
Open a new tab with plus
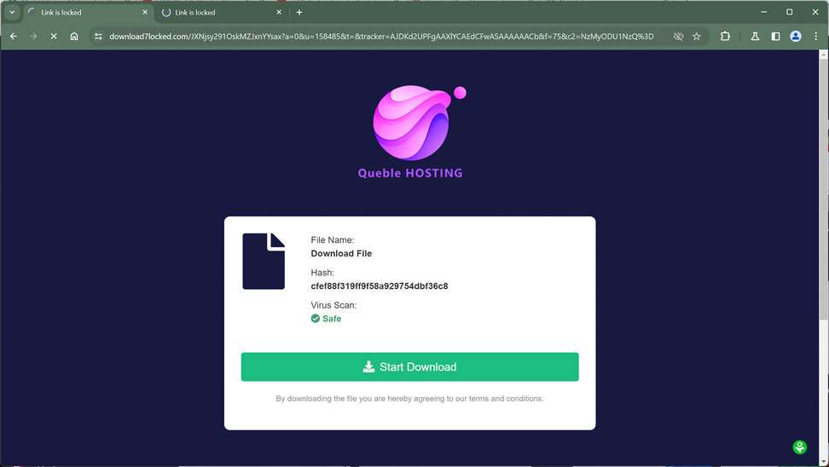tap(299, 12)
